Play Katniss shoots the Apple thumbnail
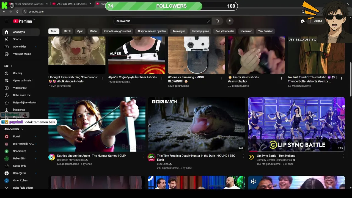This screenshot has width=352, height=198. click(97, 124)
